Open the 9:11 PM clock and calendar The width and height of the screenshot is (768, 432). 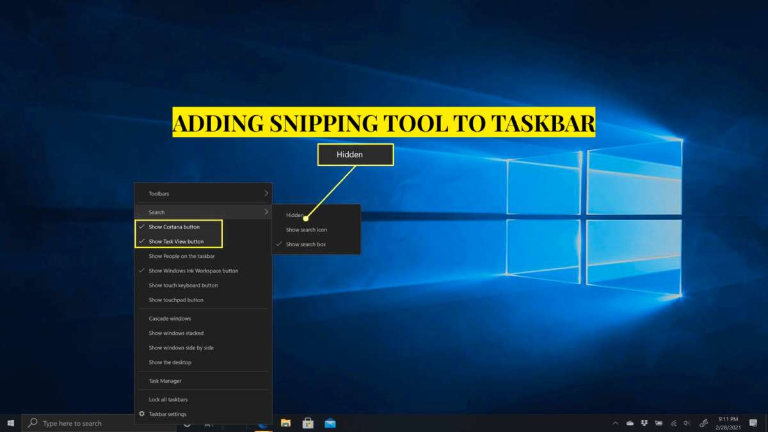coord(729,423)
